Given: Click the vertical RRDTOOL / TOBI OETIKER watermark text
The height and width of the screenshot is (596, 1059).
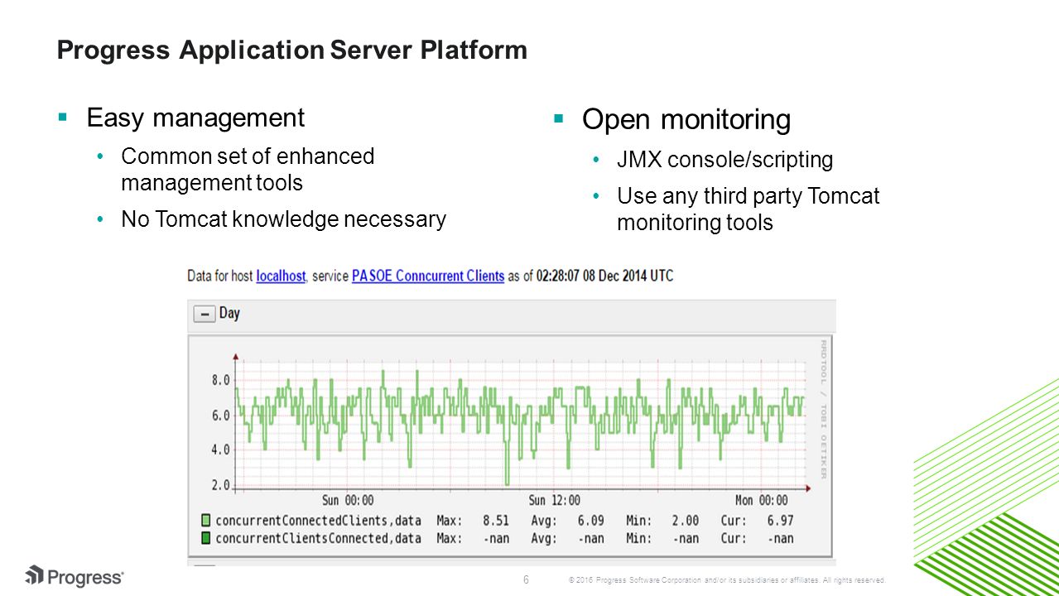Looking at the screenshot, I should 823,409.
